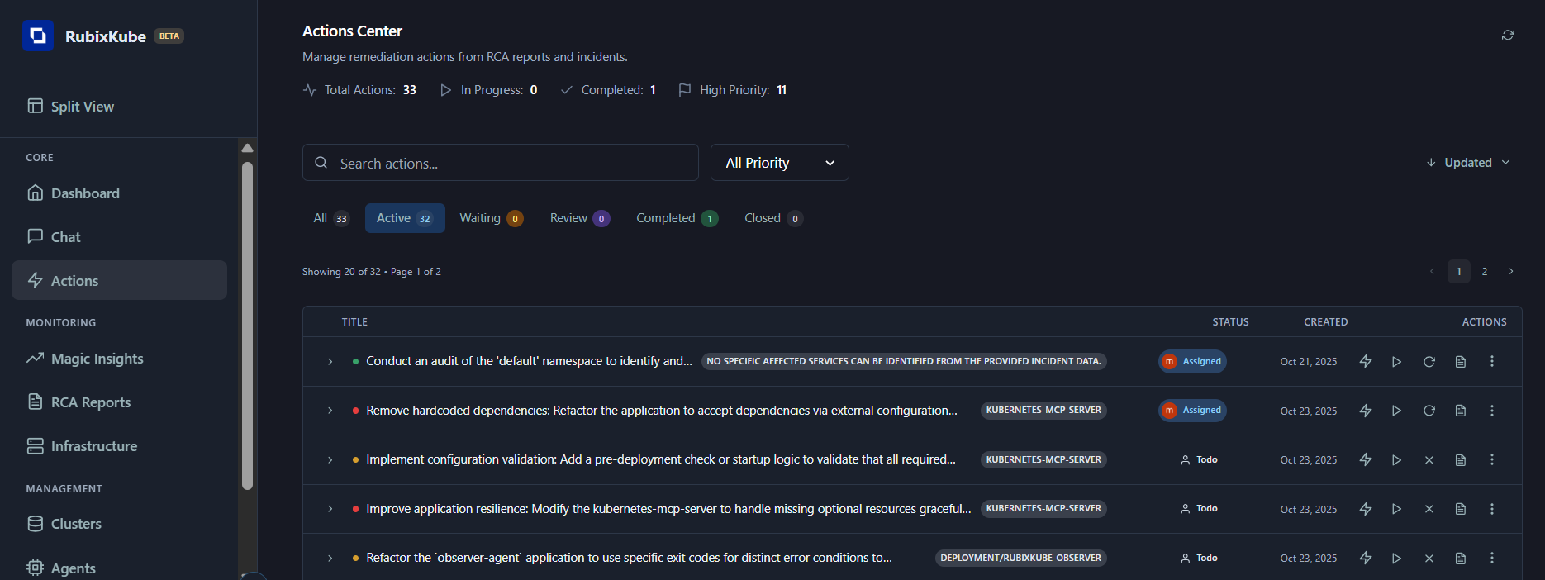Open more options on 'Conduct an audit' row
The image size is (1545, 580).
(1492, 361)
